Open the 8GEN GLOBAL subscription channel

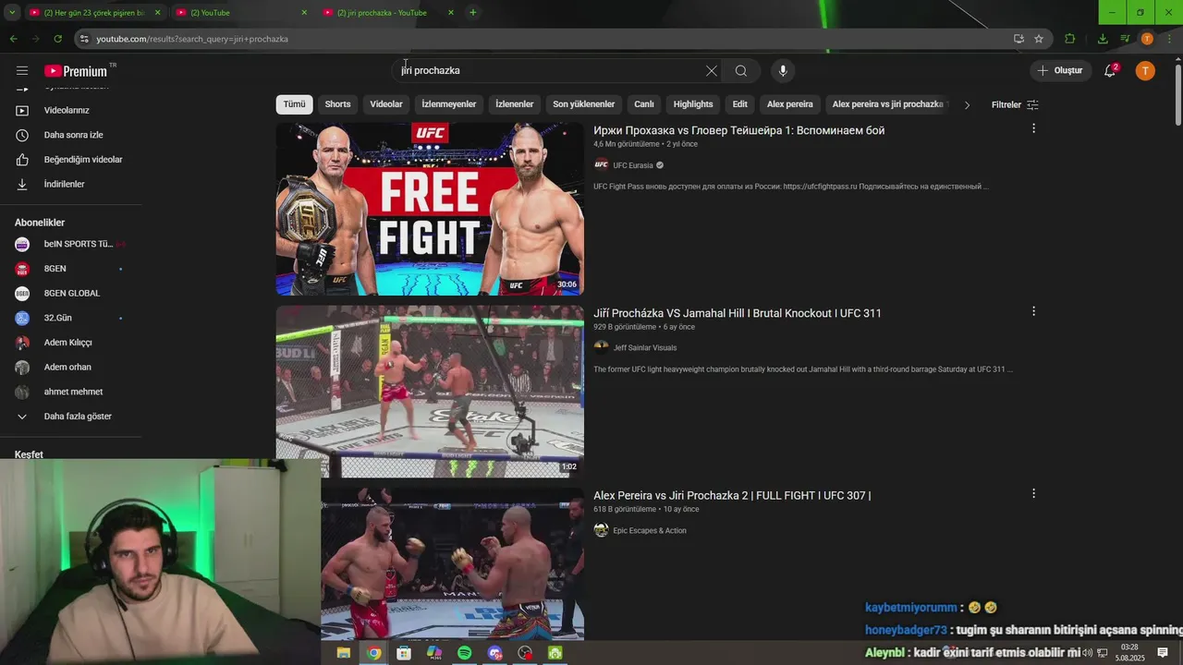click(70, 294)
